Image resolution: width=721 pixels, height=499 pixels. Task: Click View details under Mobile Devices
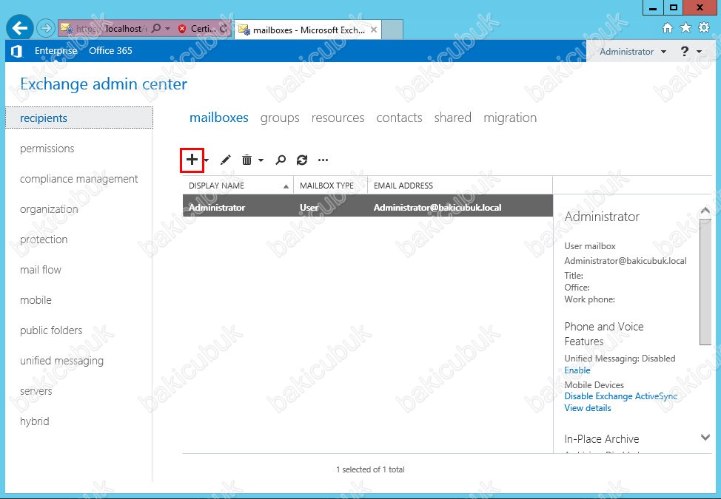click(x=588, y=407)
